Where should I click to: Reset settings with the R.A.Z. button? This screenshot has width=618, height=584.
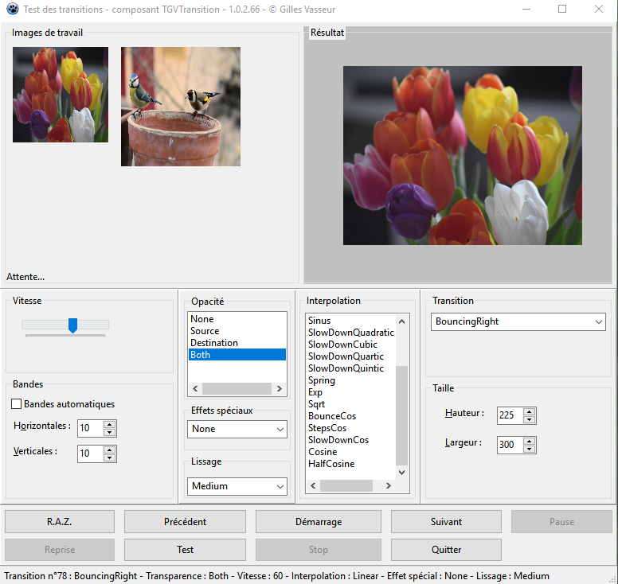tap(60, 522)
